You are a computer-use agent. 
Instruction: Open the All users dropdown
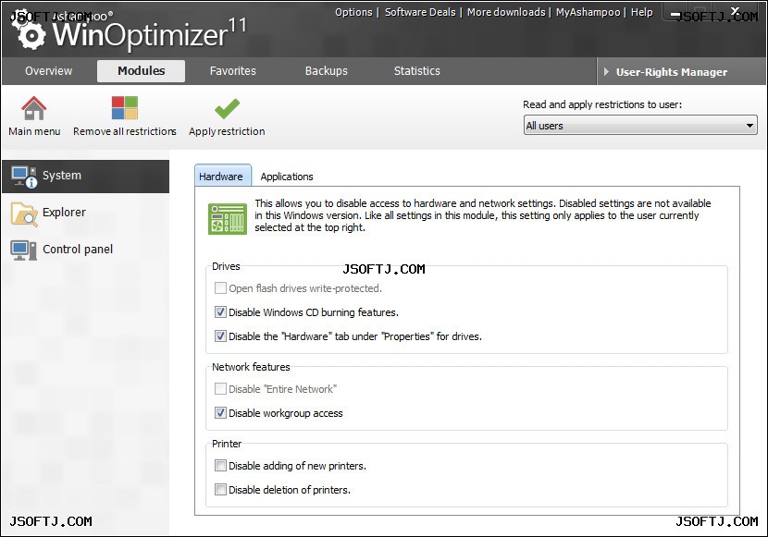640,125
